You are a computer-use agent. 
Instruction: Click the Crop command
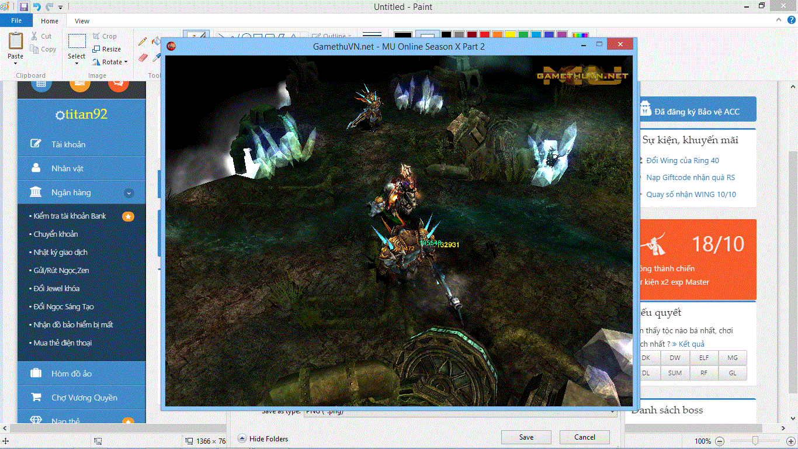tap(105, 36)
